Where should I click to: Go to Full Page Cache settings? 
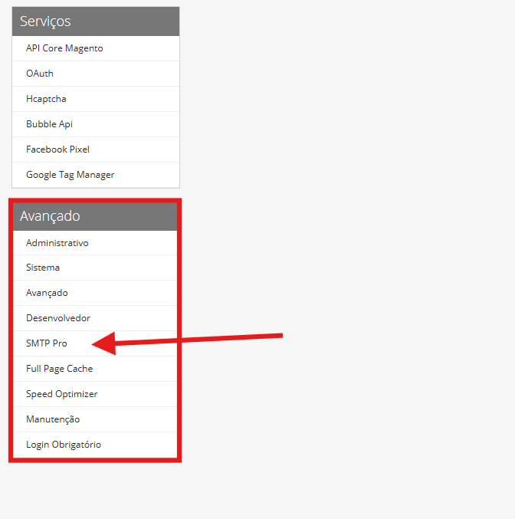[x=59, y=369]
